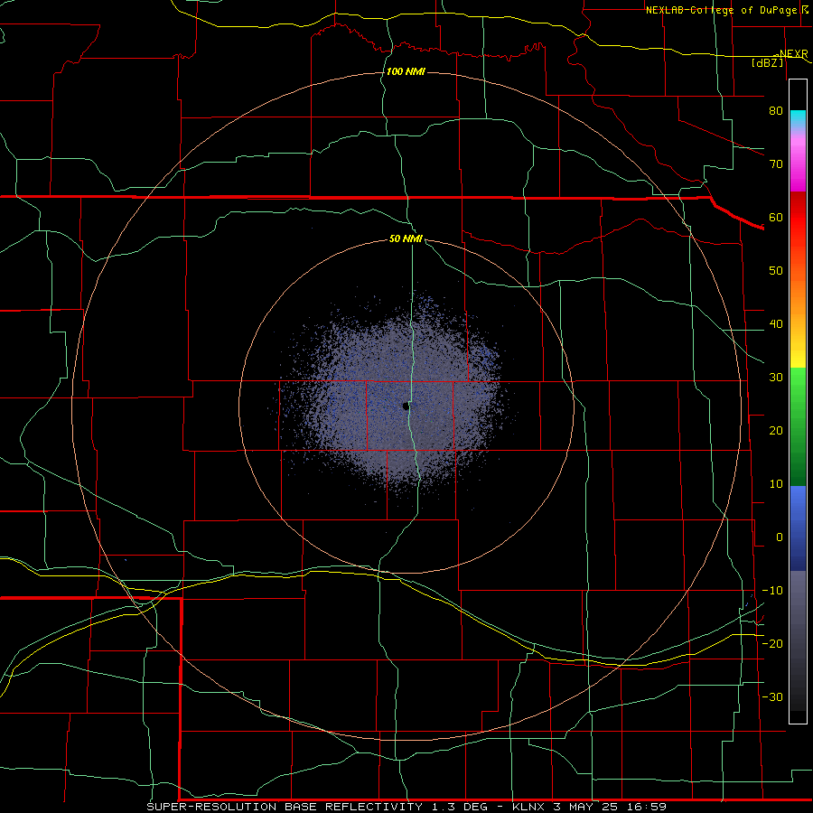The width and height of the screenshot is (813, 813).
Task: Click the product title 'SUPER-RESOLUTION BASE REFLECTIVITY'
Action: tap(285, 807)
